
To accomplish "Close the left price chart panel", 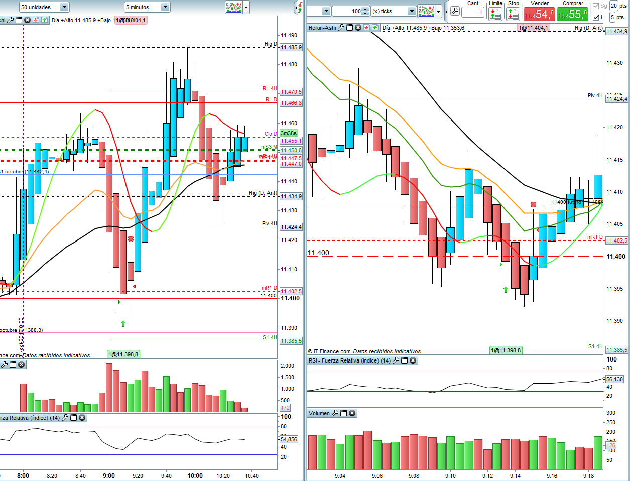I will click(27, 20).
